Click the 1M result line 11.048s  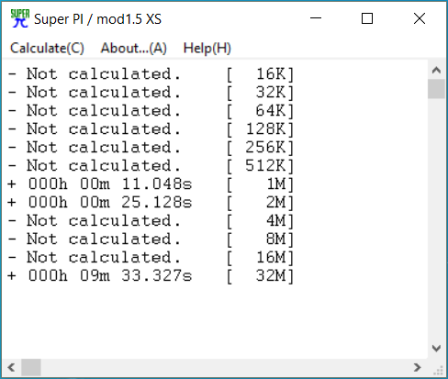tap(151, 184)
